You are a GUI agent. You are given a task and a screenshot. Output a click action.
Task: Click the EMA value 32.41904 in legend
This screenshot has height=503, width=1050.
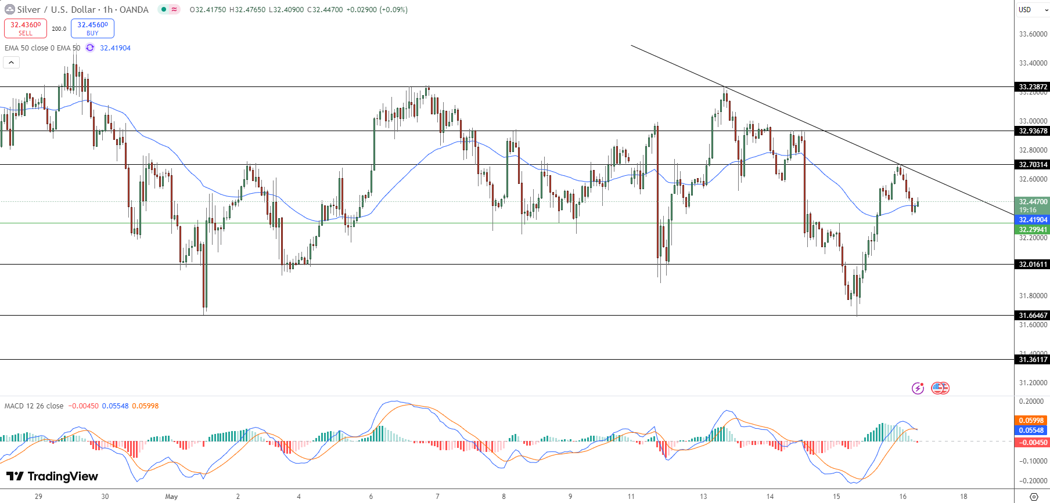coord(115,48)
